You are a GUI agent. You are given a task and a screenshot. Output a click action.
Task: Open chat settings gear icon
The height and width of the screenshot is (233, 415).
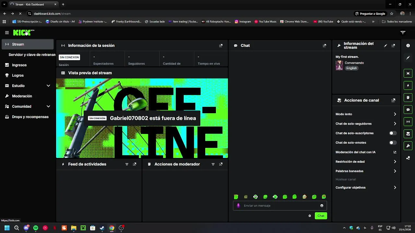[310, 216]
